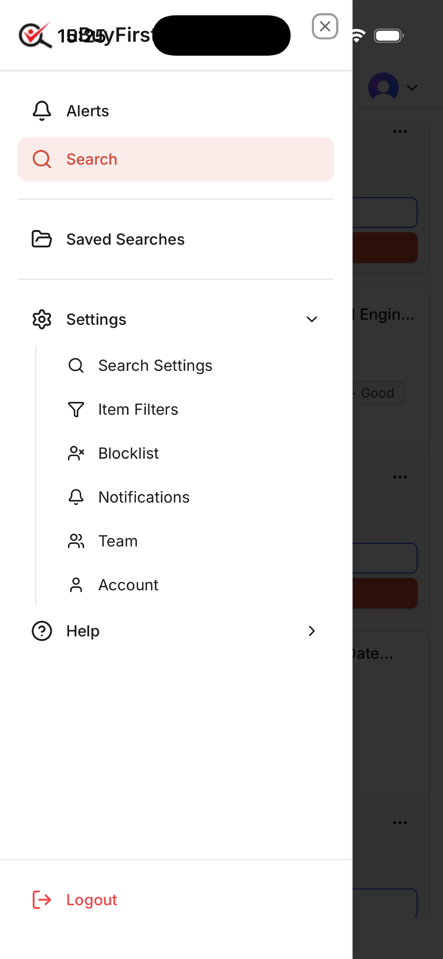Image resolution: width=443 pixels, height=959 pixels.
Task: Open the first card's three-dot menu
Action: point(400,132)
